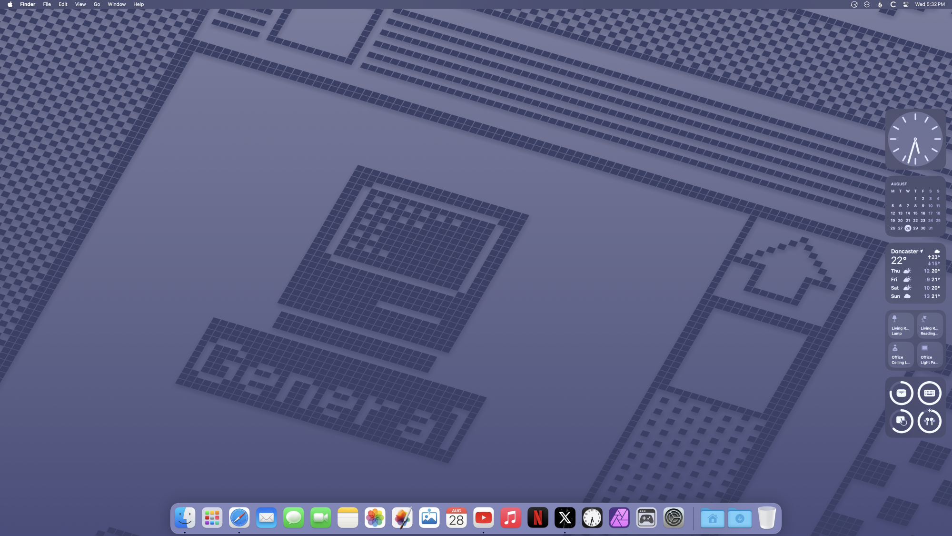Launch FaceTime from the Dock
The height and width of the screenshot is (536, 952).
[321, 517]
